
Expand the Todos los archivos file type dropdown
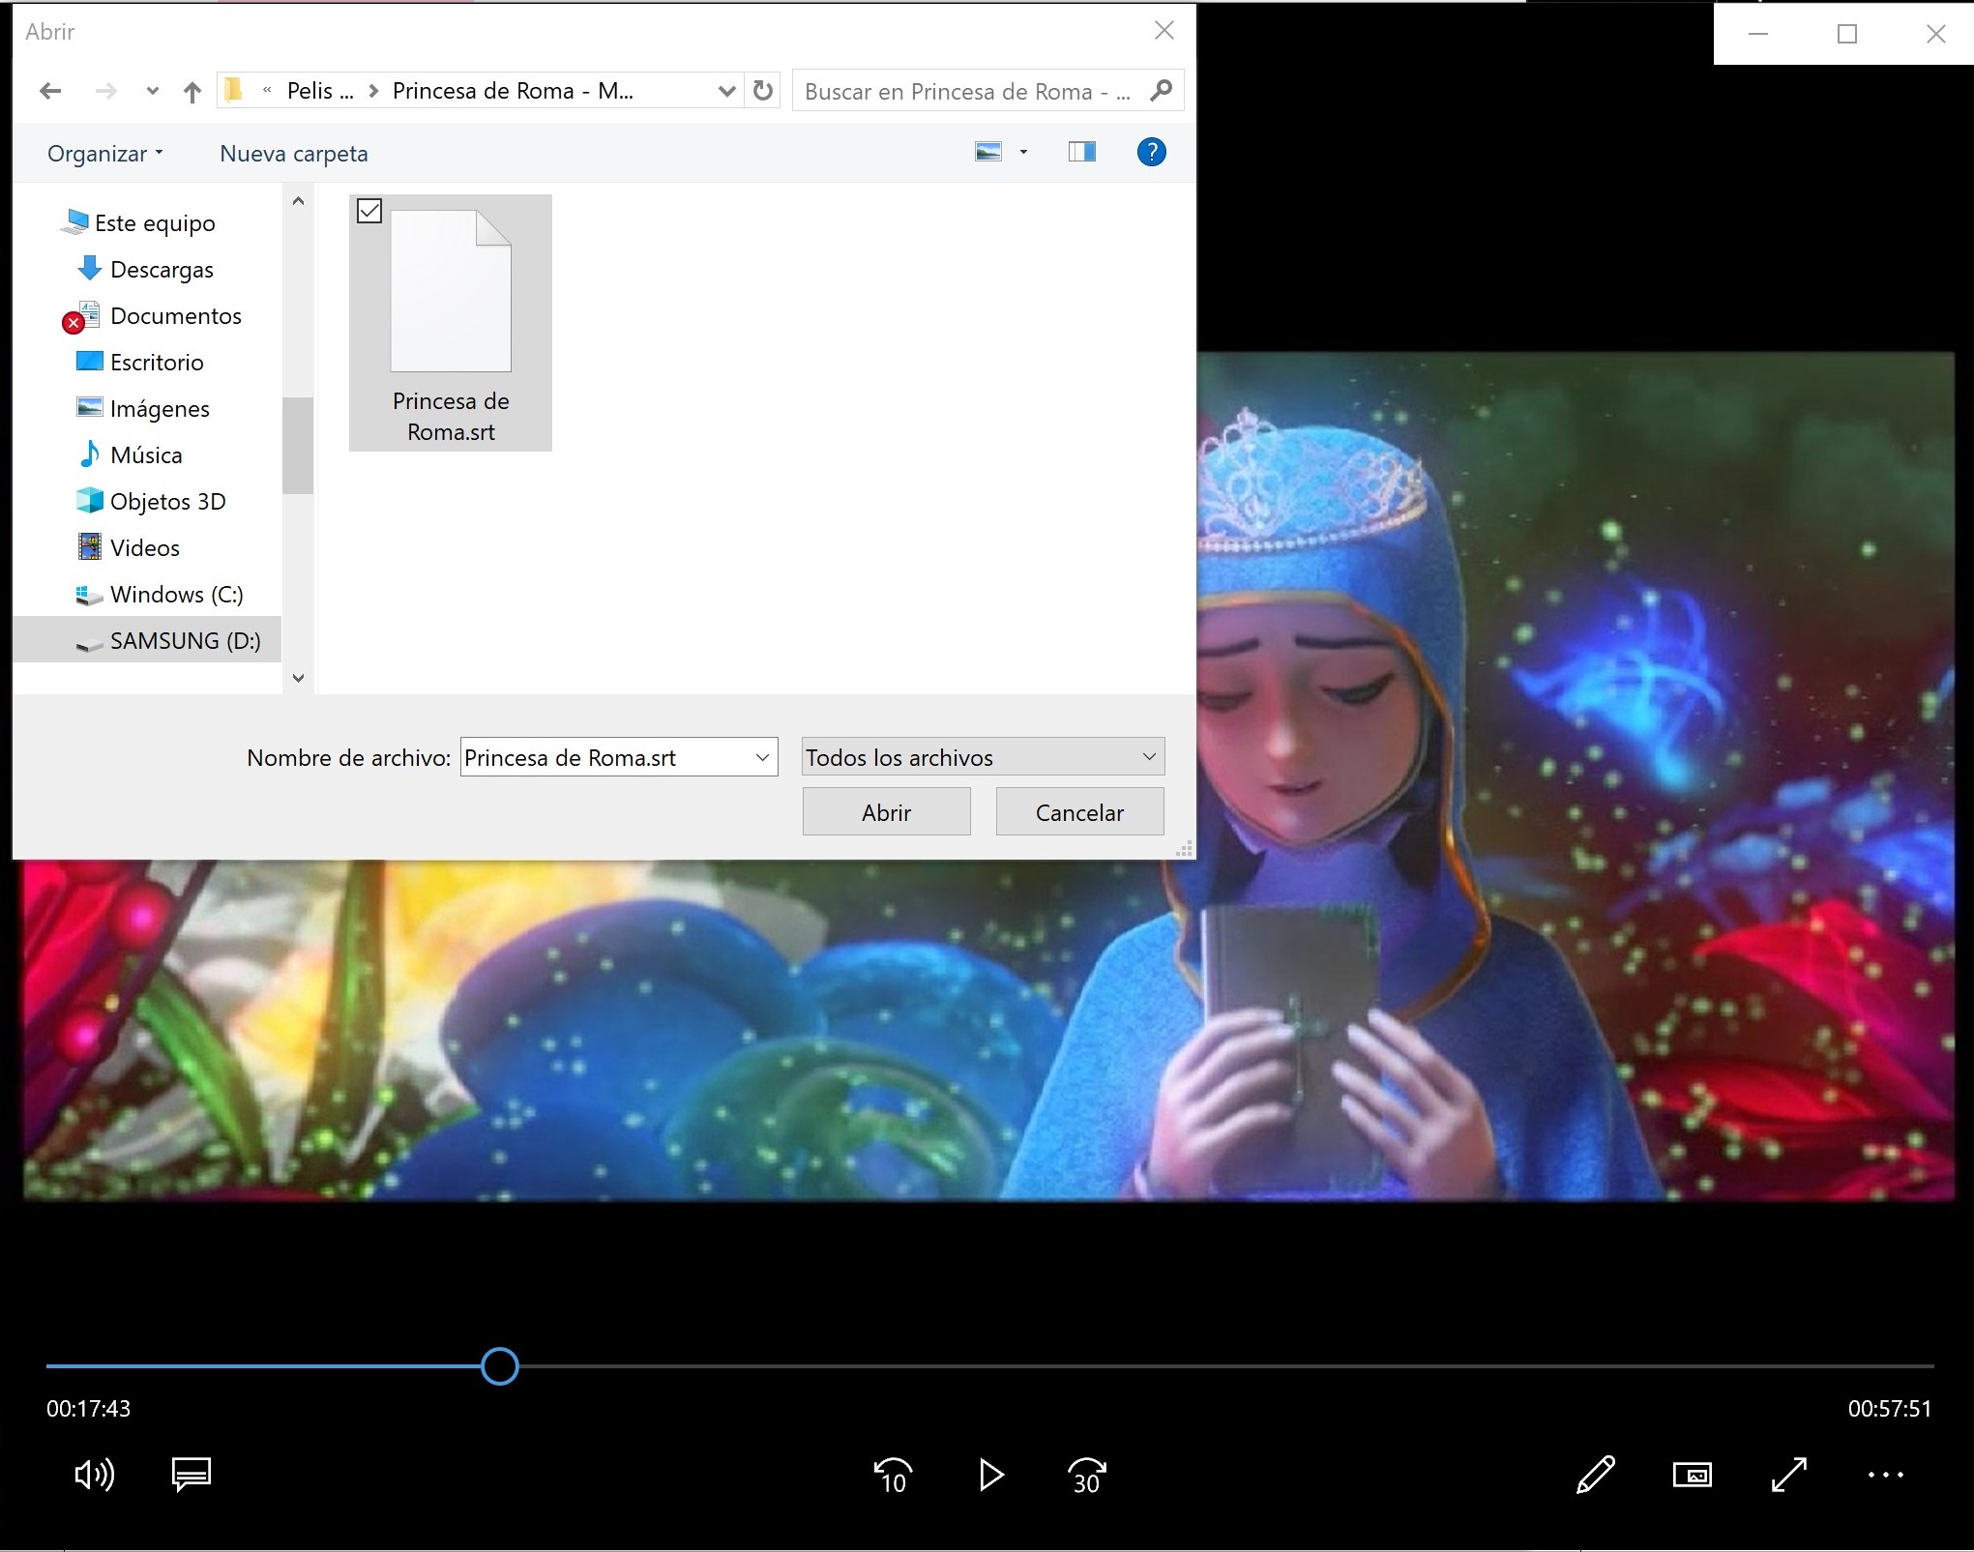(1149, 757)
